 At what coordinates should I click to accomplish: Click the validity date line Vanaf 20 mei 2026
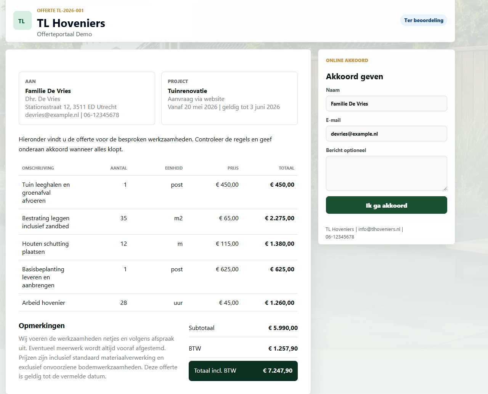point(224,107)
